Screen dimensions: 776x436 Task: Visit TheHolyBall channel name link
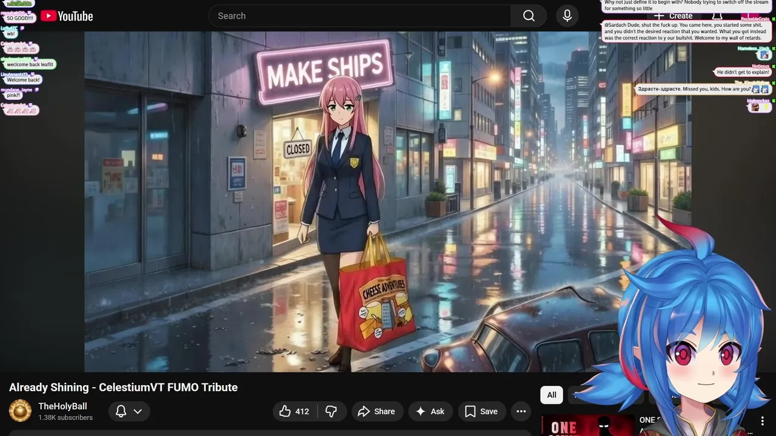tap(62, 406)
